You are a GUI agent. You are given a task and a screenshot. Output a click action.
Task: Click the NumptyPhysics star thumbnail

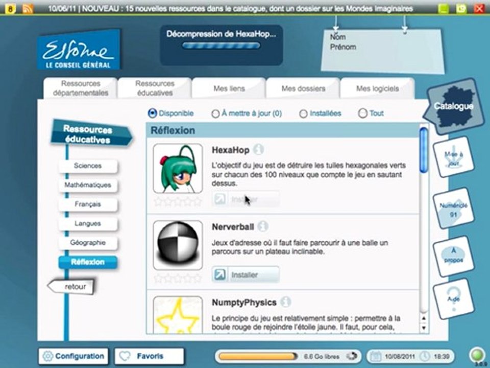point(178,314)
